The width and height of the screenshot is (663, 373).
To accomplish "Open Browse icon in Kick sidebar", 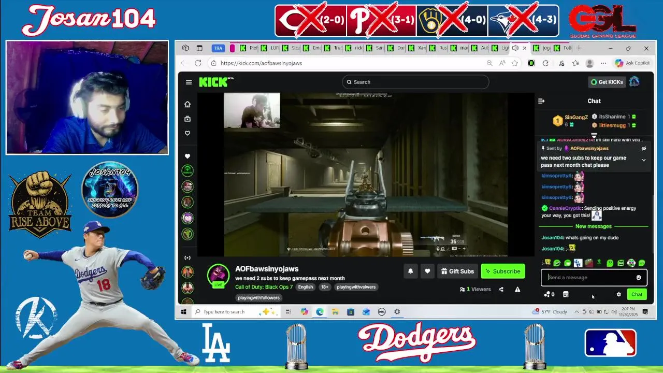I will (188, 119).
